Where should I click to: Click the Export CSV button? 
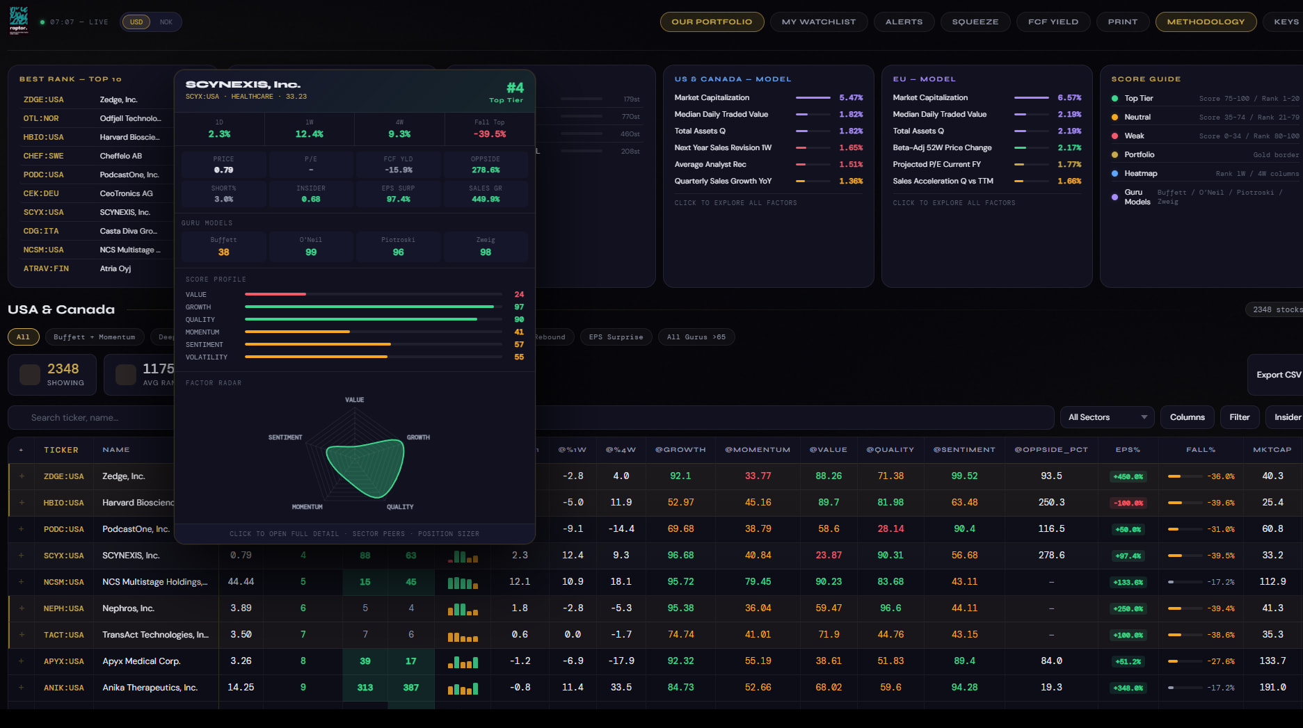pos(1277,375)
